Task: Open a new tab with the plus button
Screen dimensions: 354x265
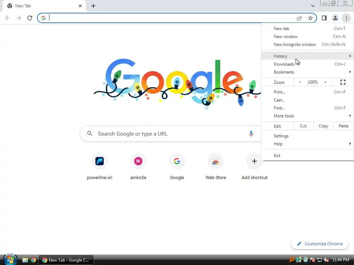Action: point(93,6)
